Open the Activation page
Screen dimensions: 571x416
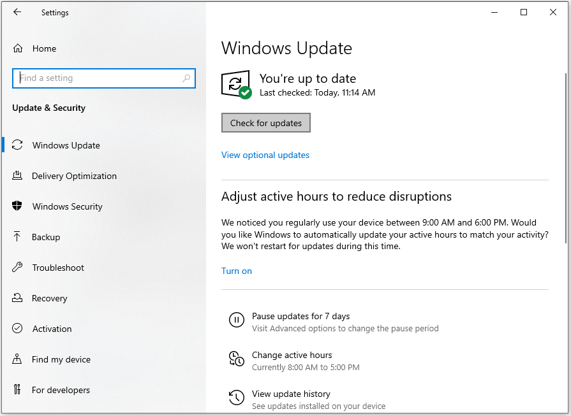[x=52, y=329]
